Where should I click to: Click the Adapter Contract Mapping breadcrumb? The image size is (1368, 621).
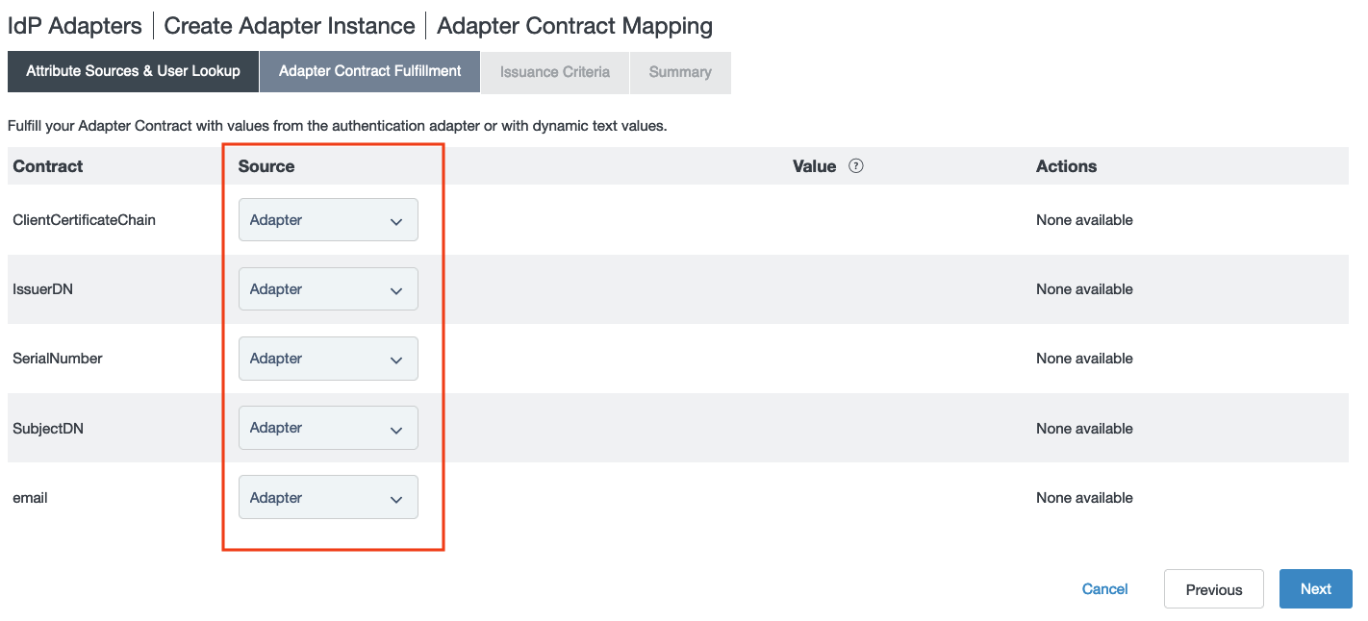coord(574,26)
